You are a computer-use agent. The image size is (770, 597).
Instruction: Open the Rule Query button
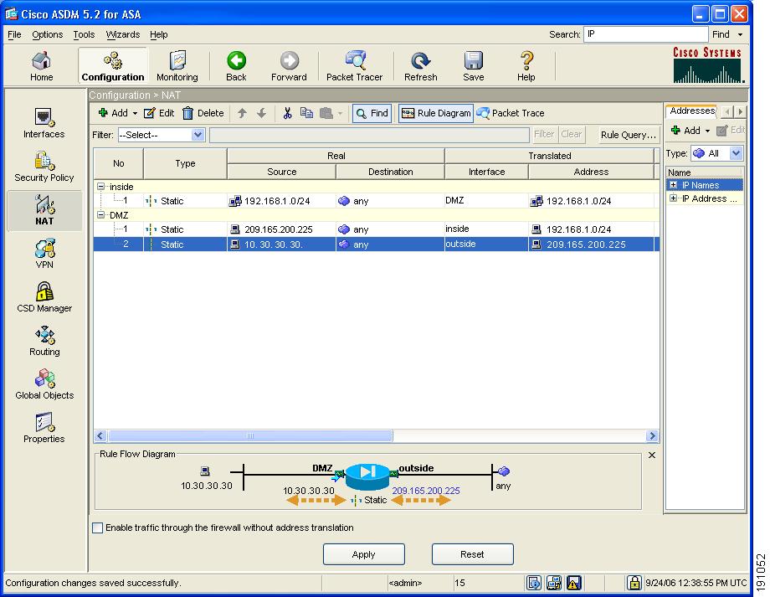(628, 135)
